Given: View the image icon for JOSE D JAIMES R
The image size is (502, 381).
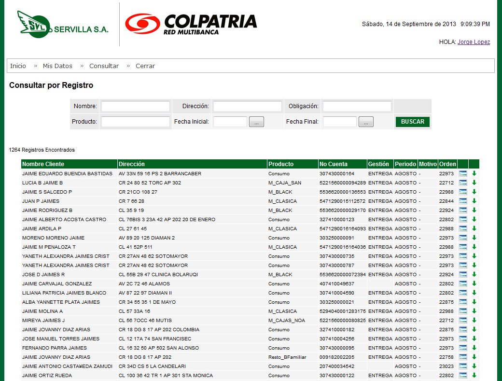Looking at the screenshot, I should tap(462, 274).
